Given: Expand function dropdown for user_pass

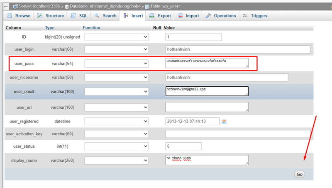Looking at the screenshot, I should point(117,63).
